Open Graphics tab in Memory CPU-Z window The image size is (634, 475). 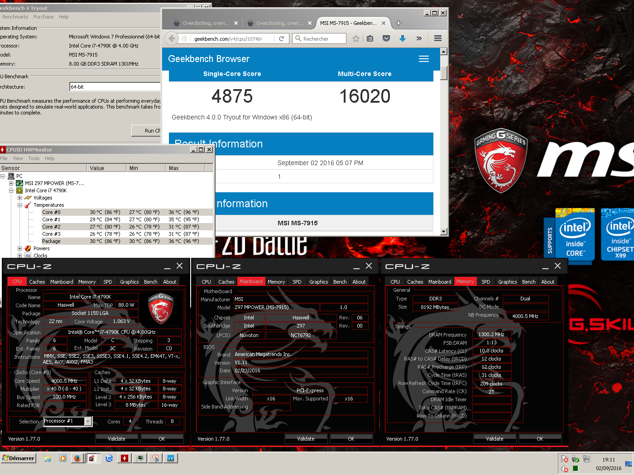[x=508, y=282]
